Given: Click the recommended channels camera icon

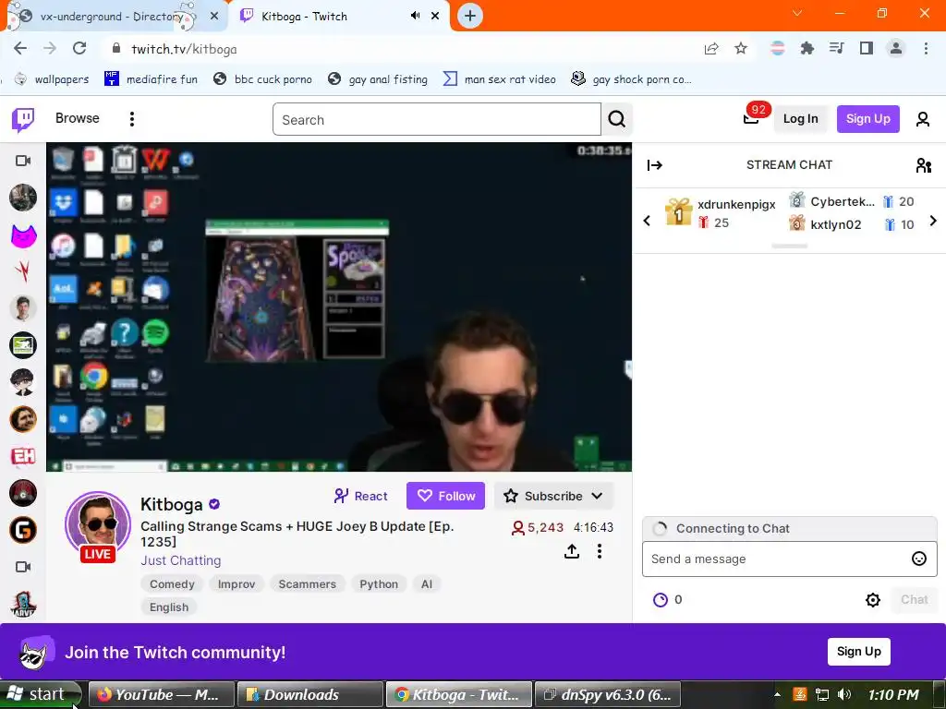Looking at the screenshot, I should pos(23,567).
